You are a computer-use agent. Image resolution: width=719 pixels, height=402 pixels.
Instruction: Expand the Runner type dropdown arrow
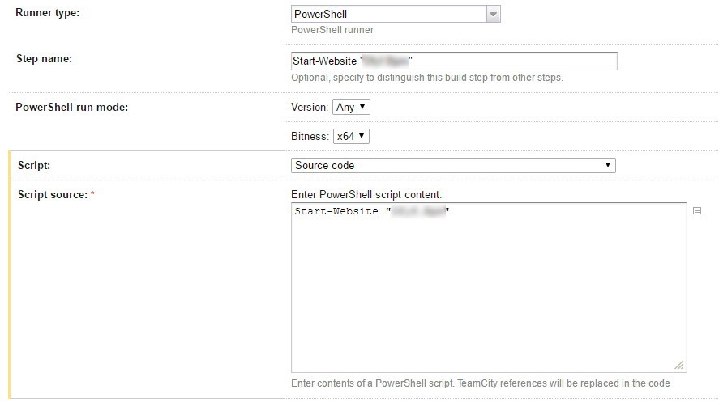click(493, 14)
